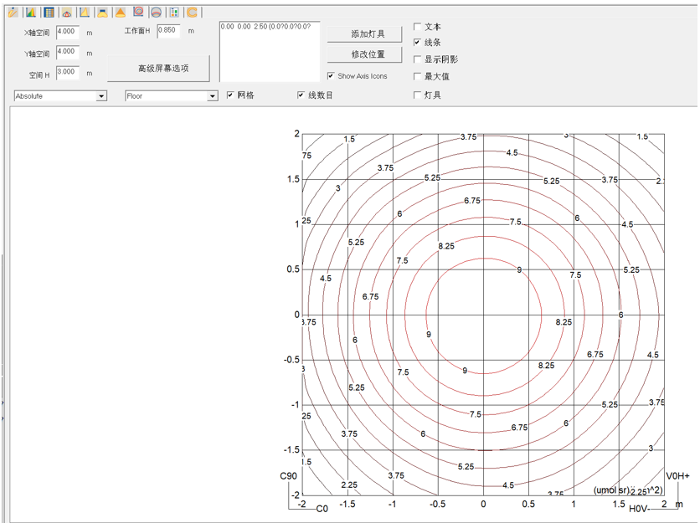Image resolution: width=700 pixels, height=523 pixels.
Task: Click the 添加灯具 button
Action: coord(365,34)
